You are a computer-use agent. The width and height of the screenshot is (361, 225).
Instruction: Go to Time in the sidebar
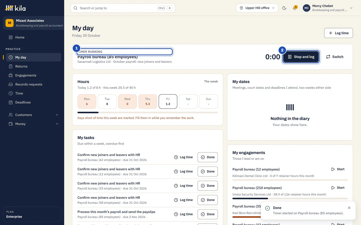click(34, 93)
